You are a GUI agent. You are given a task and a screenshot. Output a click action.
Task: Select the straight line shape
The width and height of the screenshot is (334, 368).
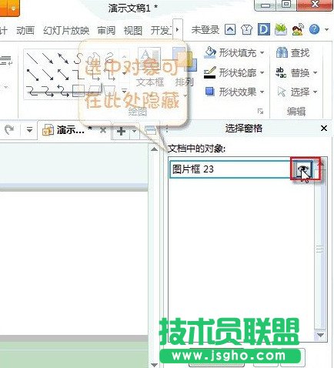pyautogui.click(x=32, y=59)
